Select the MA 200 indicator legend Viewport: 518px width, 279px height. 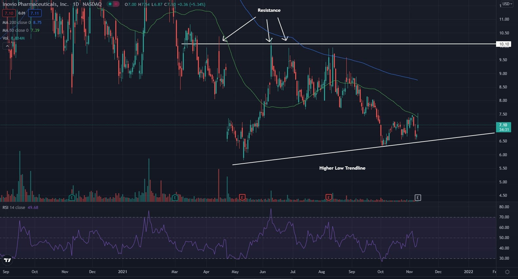[17, 23]
